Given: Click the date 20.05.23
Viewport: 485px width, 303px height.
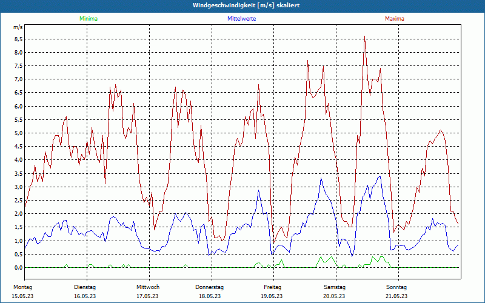Looking at the screenshot, I should point(334,296).
